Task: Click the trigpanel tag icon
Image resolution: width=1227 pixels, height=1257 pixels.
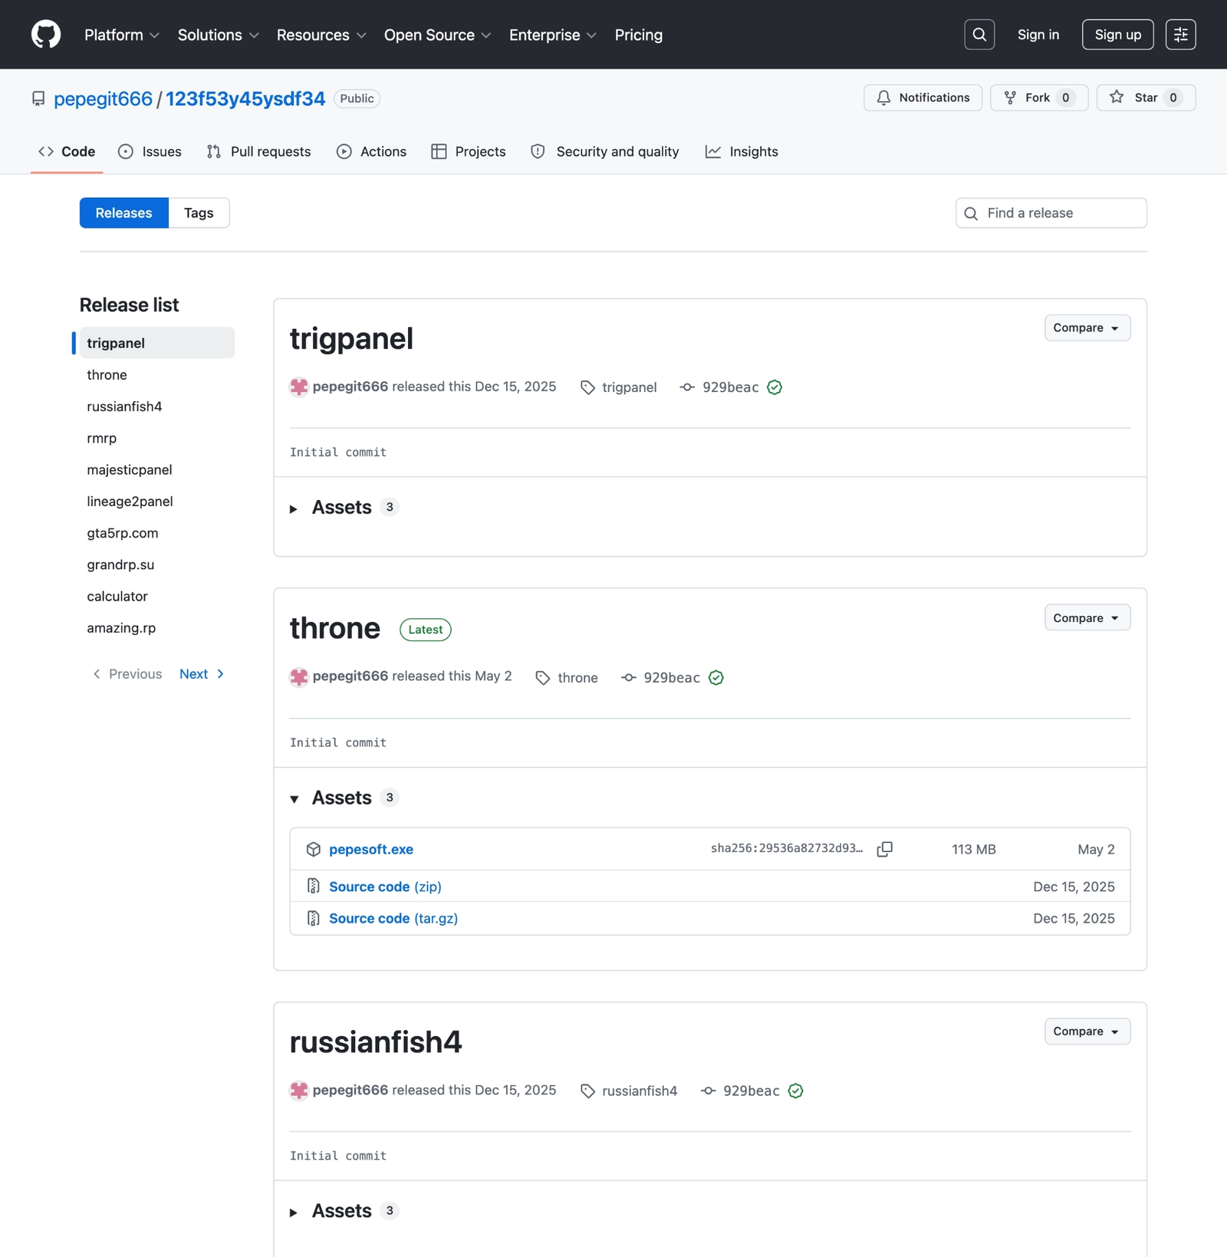Action: (587, 387)
